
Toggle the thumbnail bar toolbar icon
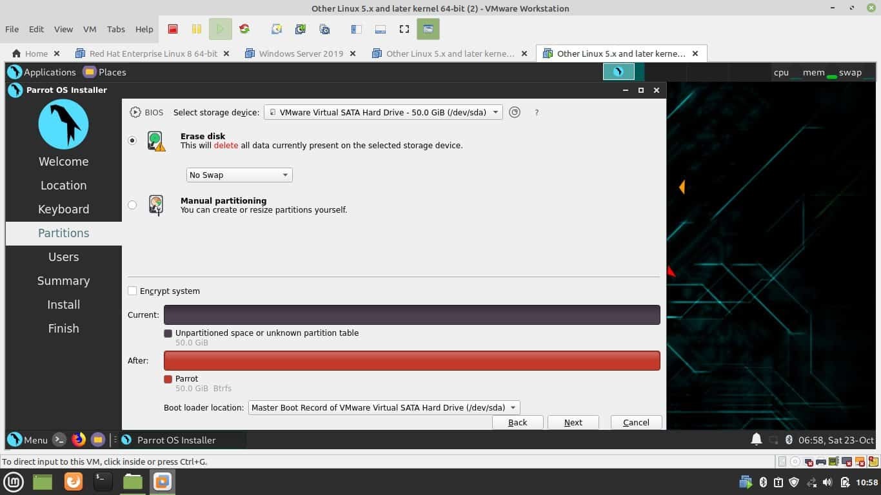(x=380, y=29)
